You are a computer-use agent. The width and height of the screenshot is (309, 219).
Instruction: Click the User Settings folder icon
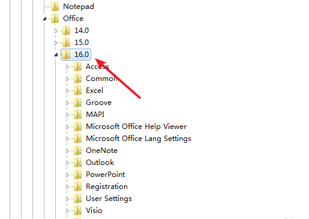(x=77, y=199)
